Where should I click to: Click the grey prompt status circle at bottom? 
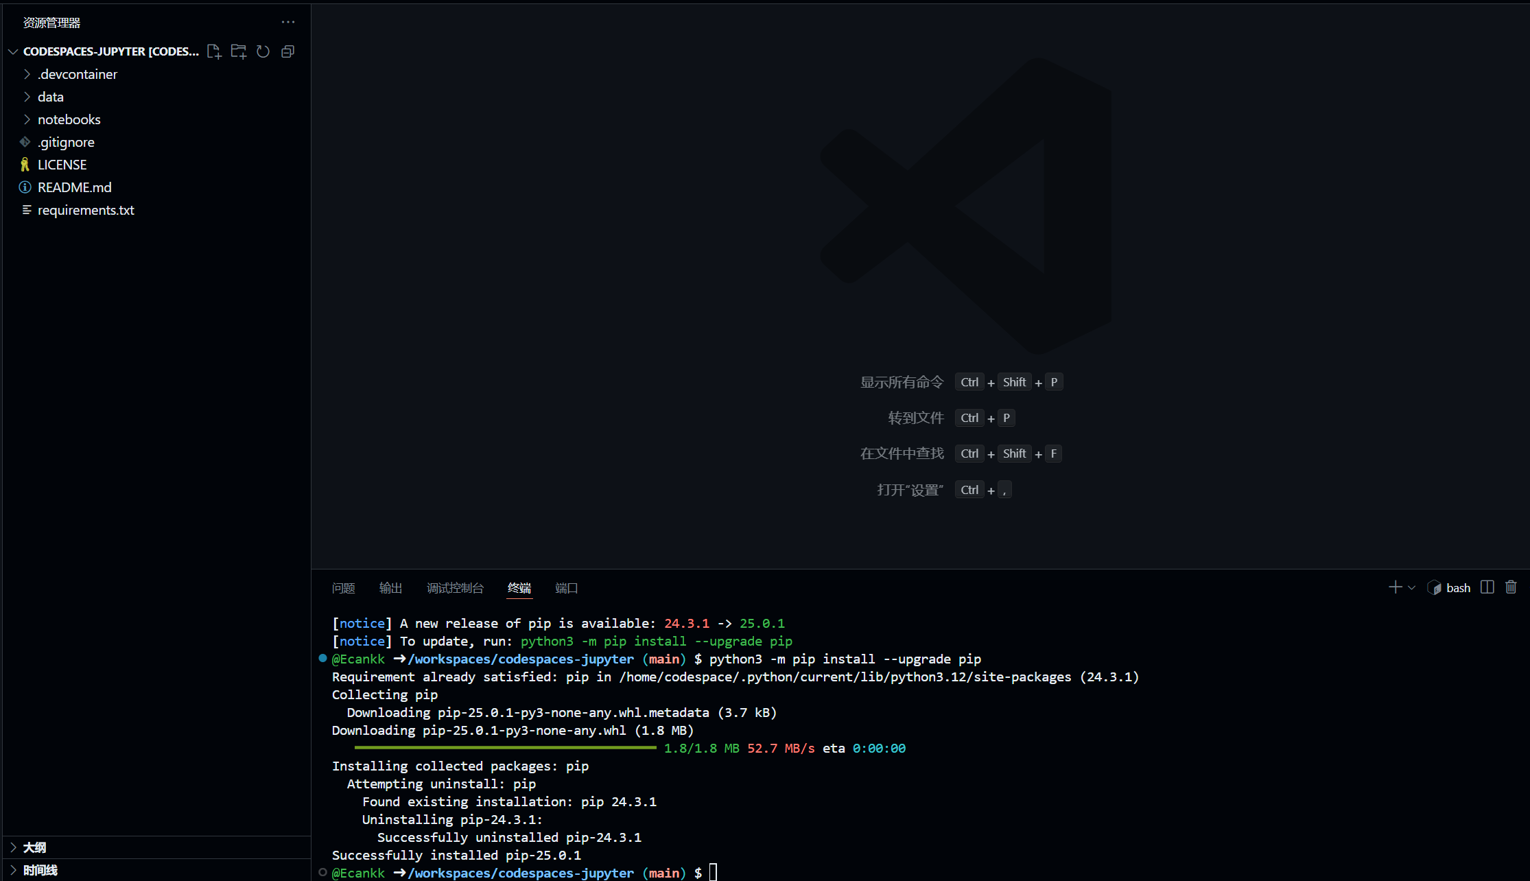322,872
